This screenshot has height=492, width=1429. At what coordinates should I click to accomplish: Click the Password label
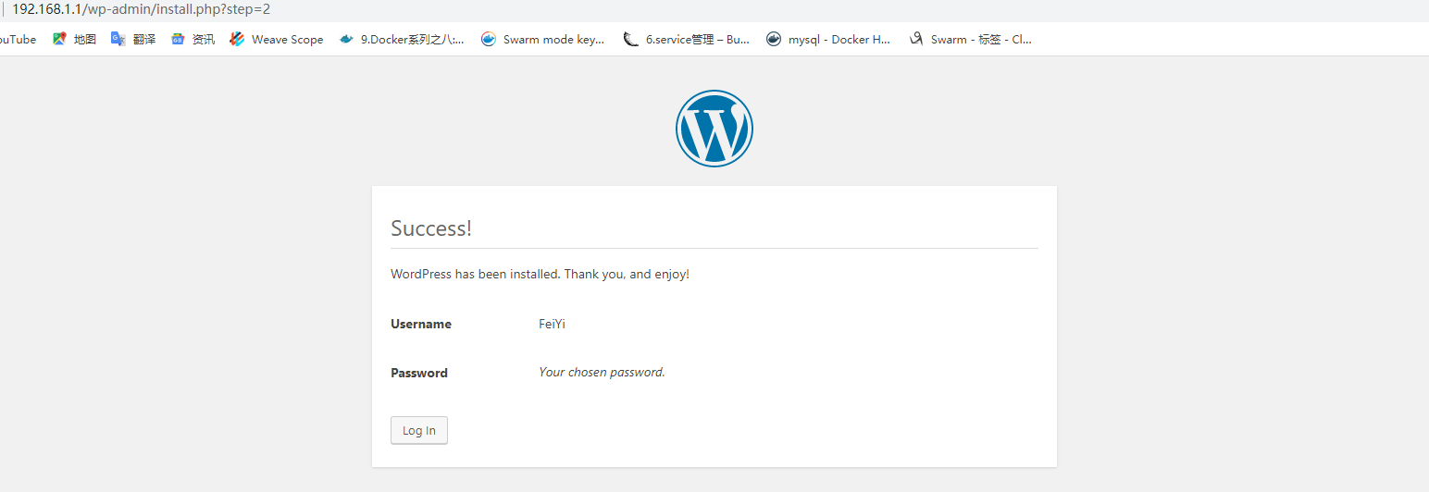(x=419, y=373)
